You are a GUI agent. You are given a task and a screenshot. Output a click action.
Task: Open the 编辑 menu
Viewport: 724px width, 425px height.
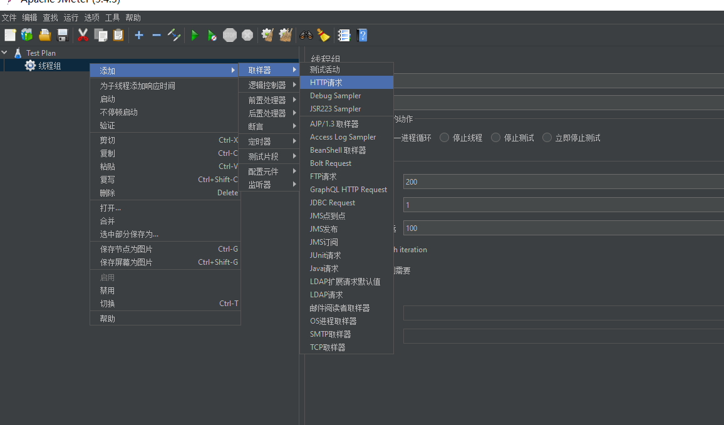(29, 18)
